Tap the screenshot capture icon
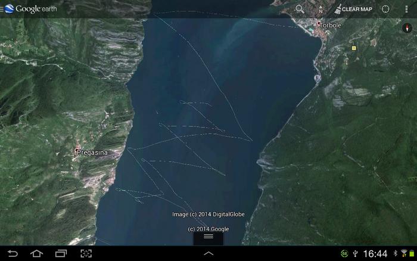Image resolution: width=417 pixels, height=261 pixels. point(86,253)
